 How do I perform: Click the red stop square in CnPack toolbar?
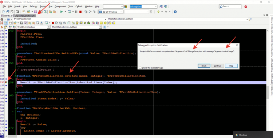pyautogui.click(x=52, y=23)
